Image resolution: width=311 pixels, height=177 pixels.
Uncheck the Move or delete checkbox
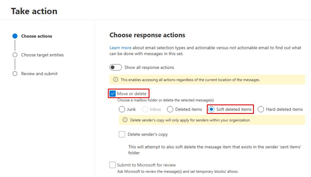(x=112, y=94)
